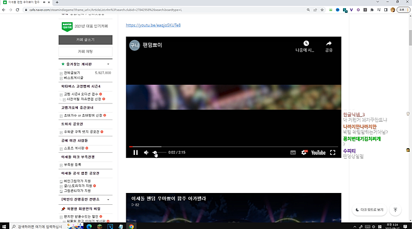This screenshot has width=412, height=229.
Task: Expand the 진행중인 컨텐츠 section arrow
Action: coord(108,200)
